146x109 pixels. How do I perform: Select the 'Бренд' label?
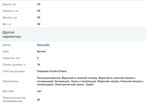pyautogui.click(x=7, y=45)
